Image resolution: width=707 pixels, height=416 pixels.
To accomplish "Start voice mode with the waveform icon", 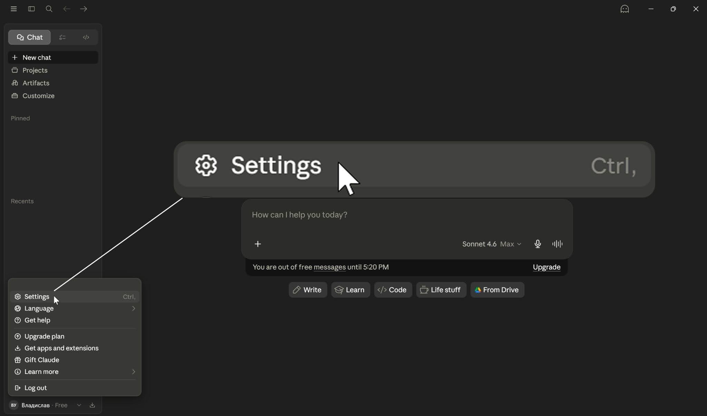I will pyautogui.click(x=557, y=244).
